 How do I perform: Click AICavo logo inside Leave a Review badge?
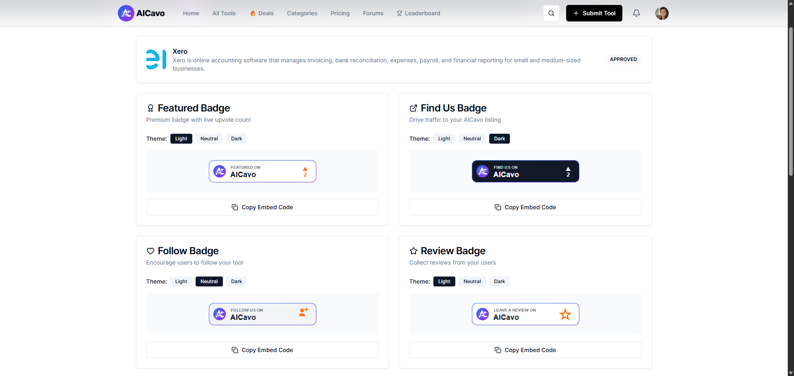483,314
